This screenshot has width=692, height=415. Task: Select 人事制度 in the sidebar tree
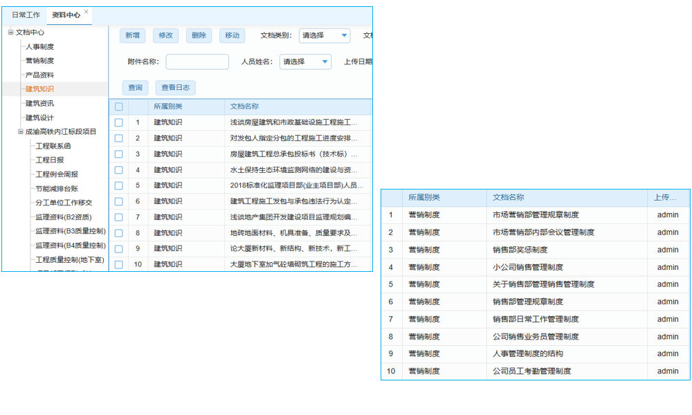pos(38,46)
